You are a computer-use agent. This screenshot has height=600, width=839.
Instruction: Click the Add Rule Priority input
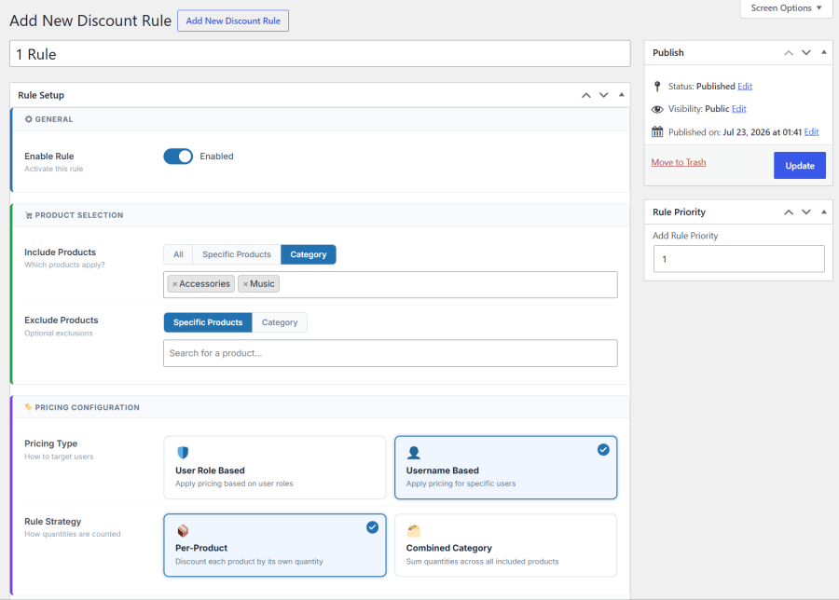(x=739, y=259)
